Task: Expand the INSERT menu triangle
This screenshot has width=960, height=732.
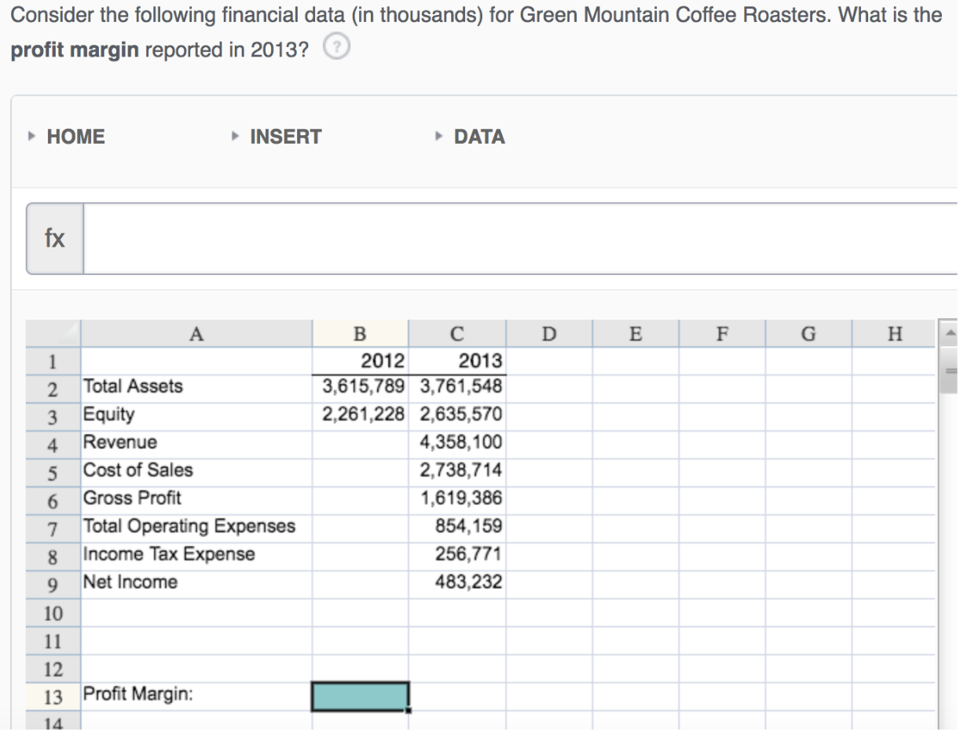Action: coord(234,137)
